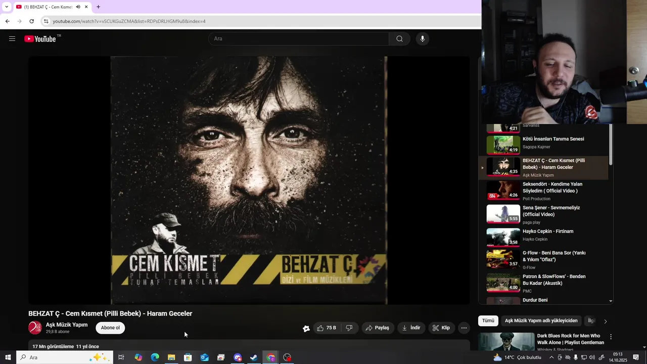Play Sena Şener - Sevmemeliyiz from playlist
647x364 pixels.
click(x=543, y=214)
